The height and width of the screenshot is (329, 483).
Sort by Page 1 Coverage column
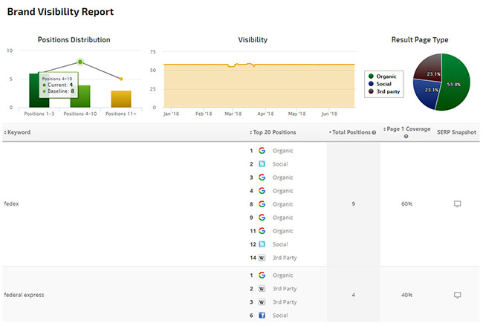(407, 129)
